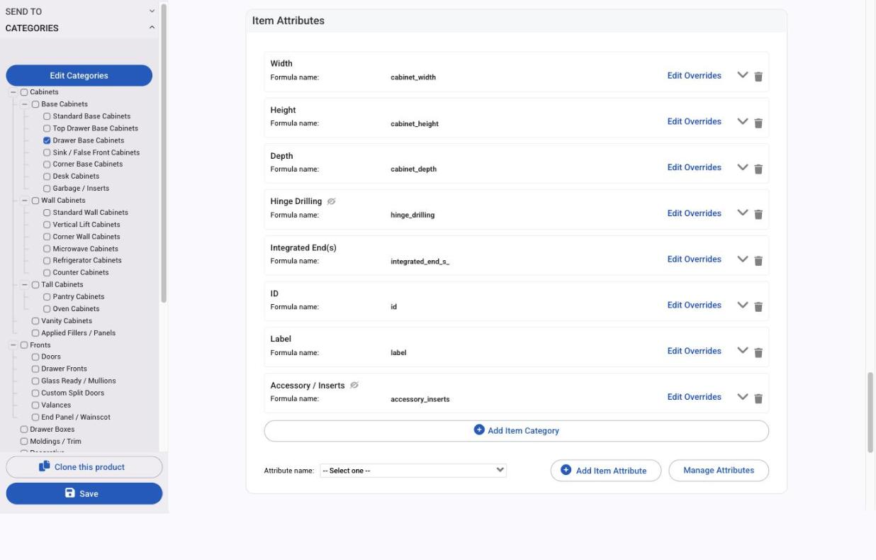This screenshot has height=560, width=876.
Task: Check Vertical Lift Cabinets checkbox
Action: tap(47, 225)
